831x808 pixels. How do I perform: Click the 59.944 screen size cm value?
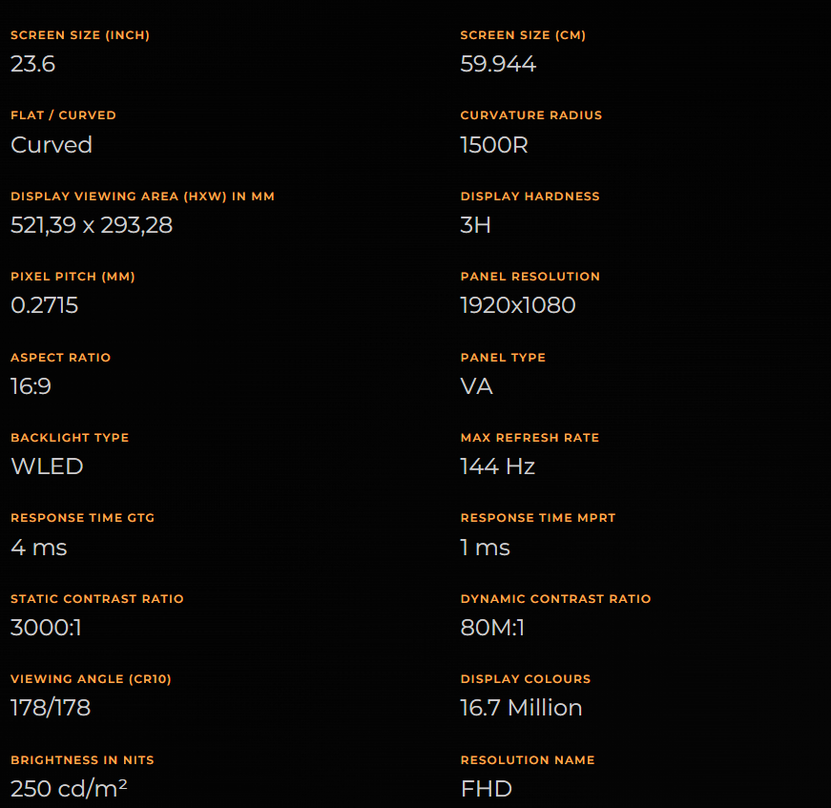point(498,64)
